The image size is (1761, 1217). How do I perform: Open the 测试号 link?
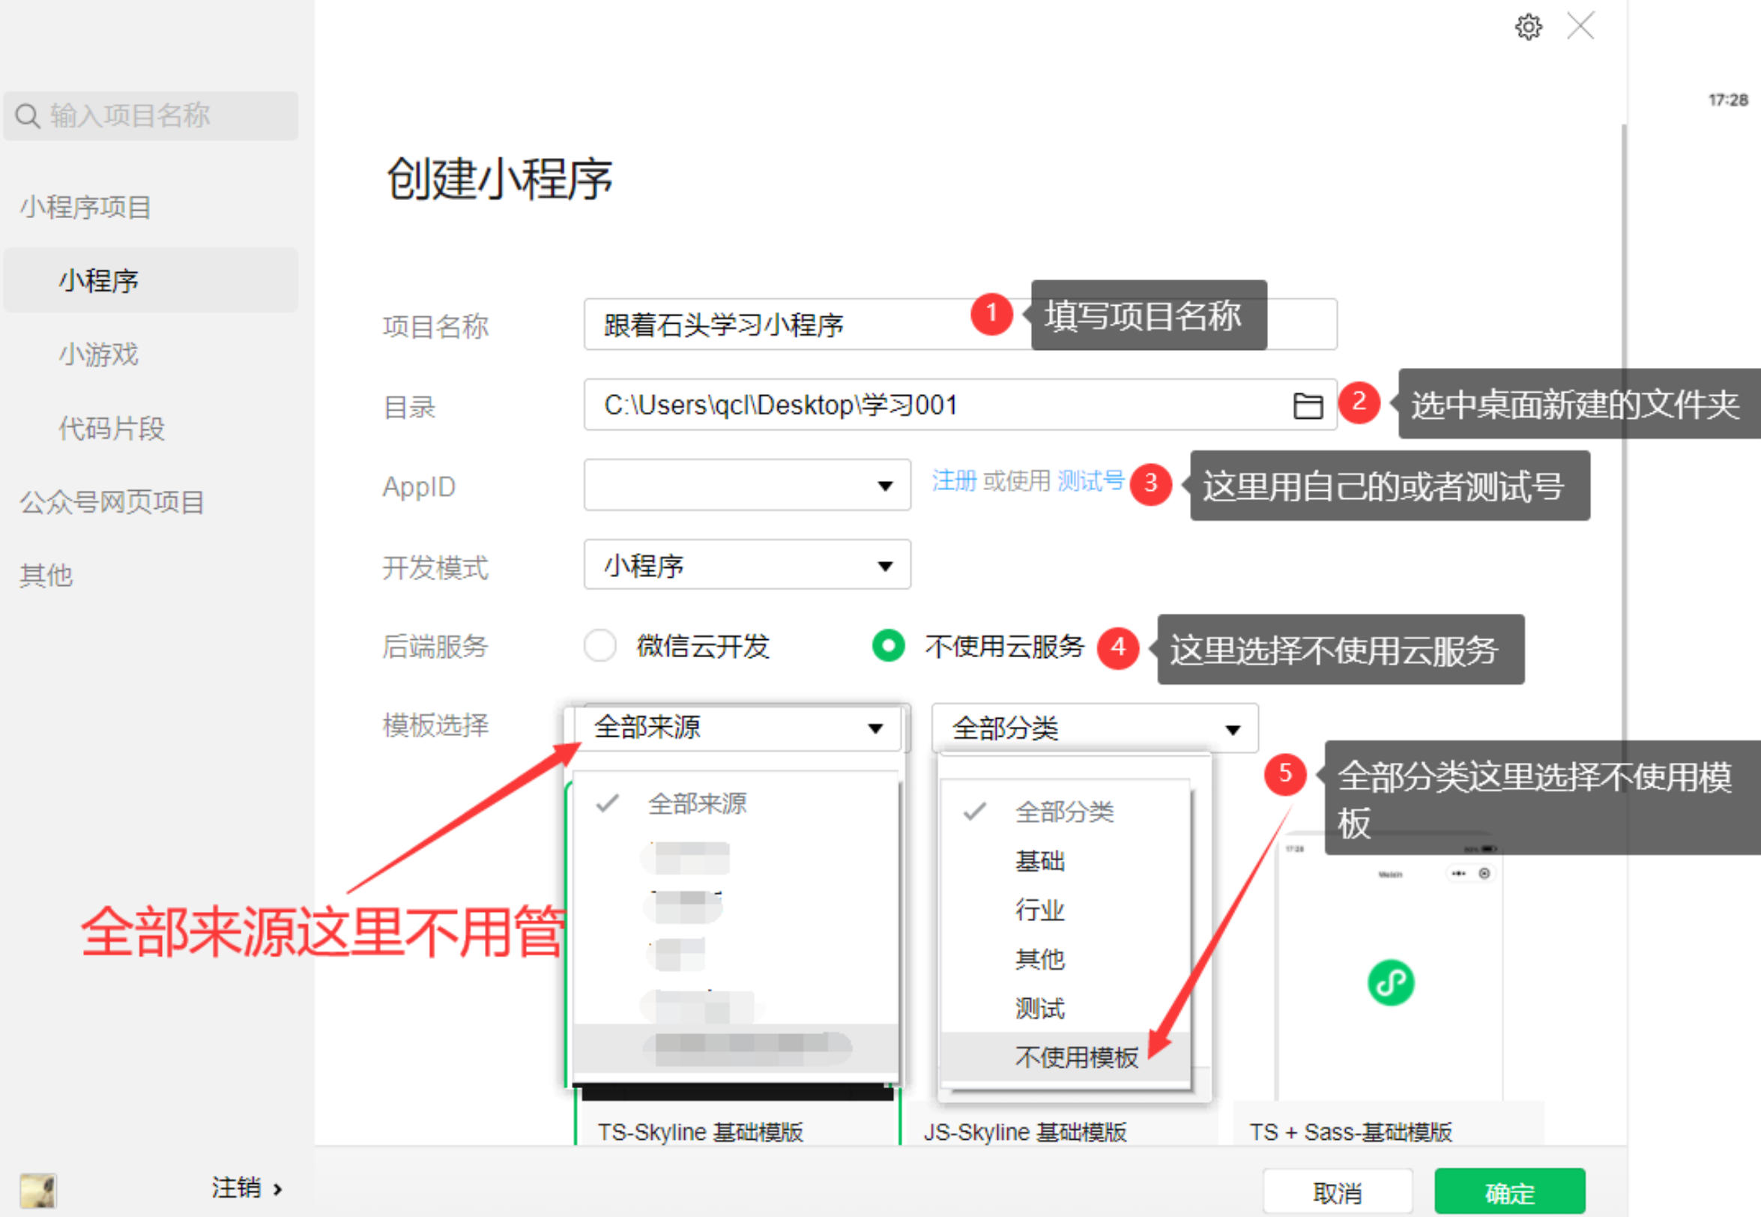click(x=1091, y=480)
